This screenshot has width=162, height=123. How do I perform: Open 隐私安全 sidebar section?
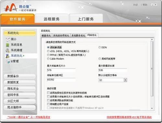click(20, 89)
